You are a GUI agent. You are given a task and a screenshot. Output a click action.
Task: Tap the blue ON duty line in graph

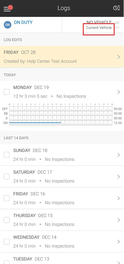click(35, 123)
